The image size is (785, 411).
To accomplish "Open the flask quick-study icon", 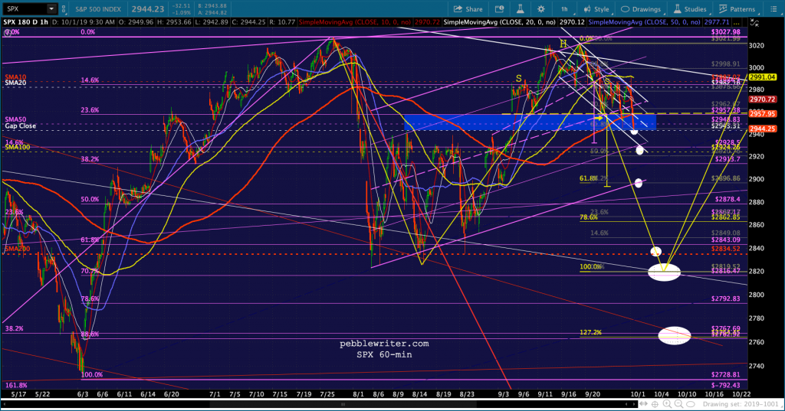I will tap(521, 9).
